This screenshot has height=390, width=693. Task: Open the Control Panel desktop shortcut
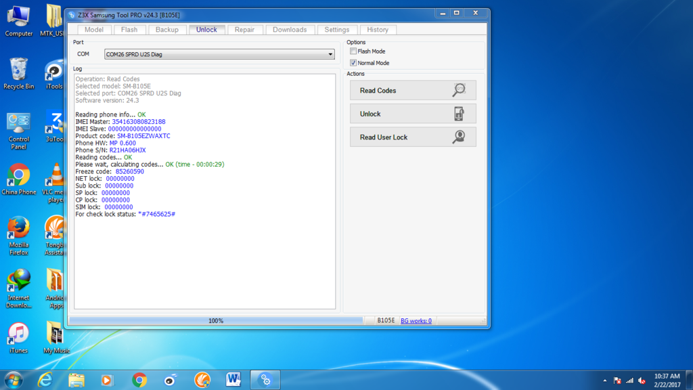[18, 131]
